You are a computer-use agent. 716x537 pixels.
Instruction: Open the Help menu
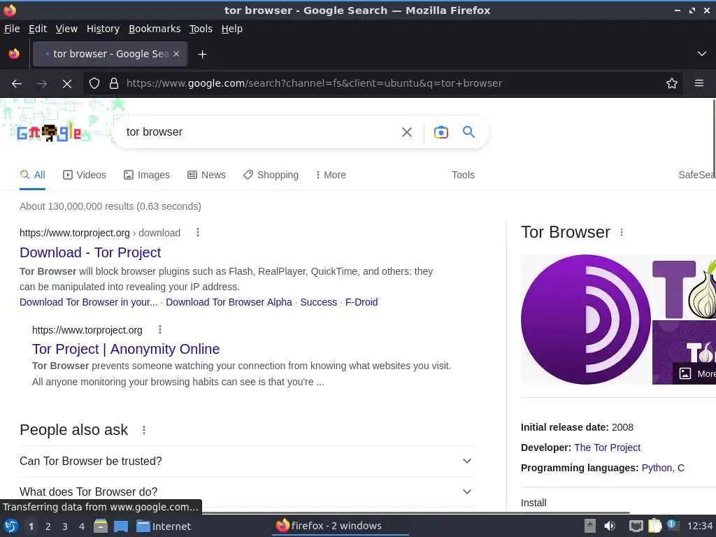pos(232,29)
